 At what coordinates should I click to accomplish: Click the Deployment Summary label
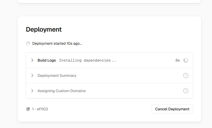click(x=57, y=76)
